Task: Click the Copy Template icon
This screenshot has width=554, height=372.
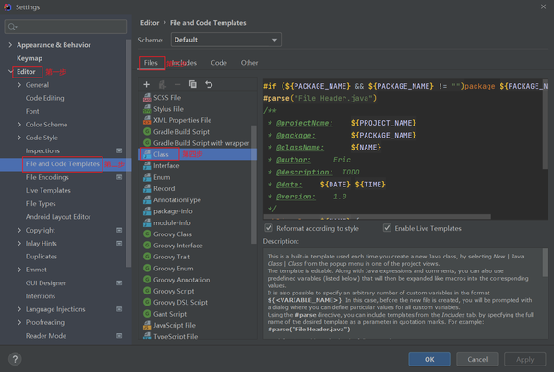Action: click(x=193, y=84)
